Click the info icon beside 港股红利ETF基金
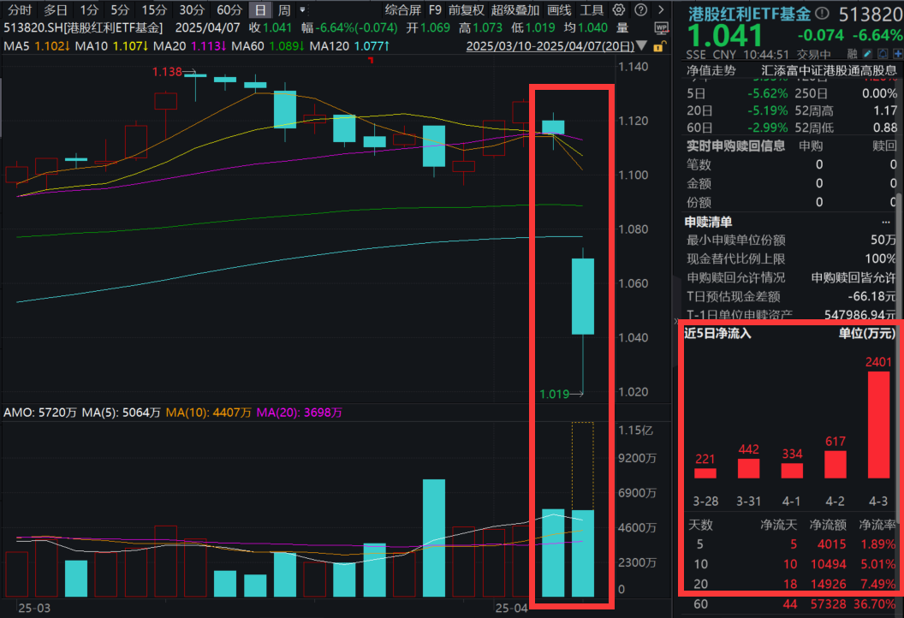Image resolution: width=904 pixels, height=618 pixels. tap(821, 13)
